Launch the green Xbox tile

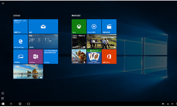point(79,26)
